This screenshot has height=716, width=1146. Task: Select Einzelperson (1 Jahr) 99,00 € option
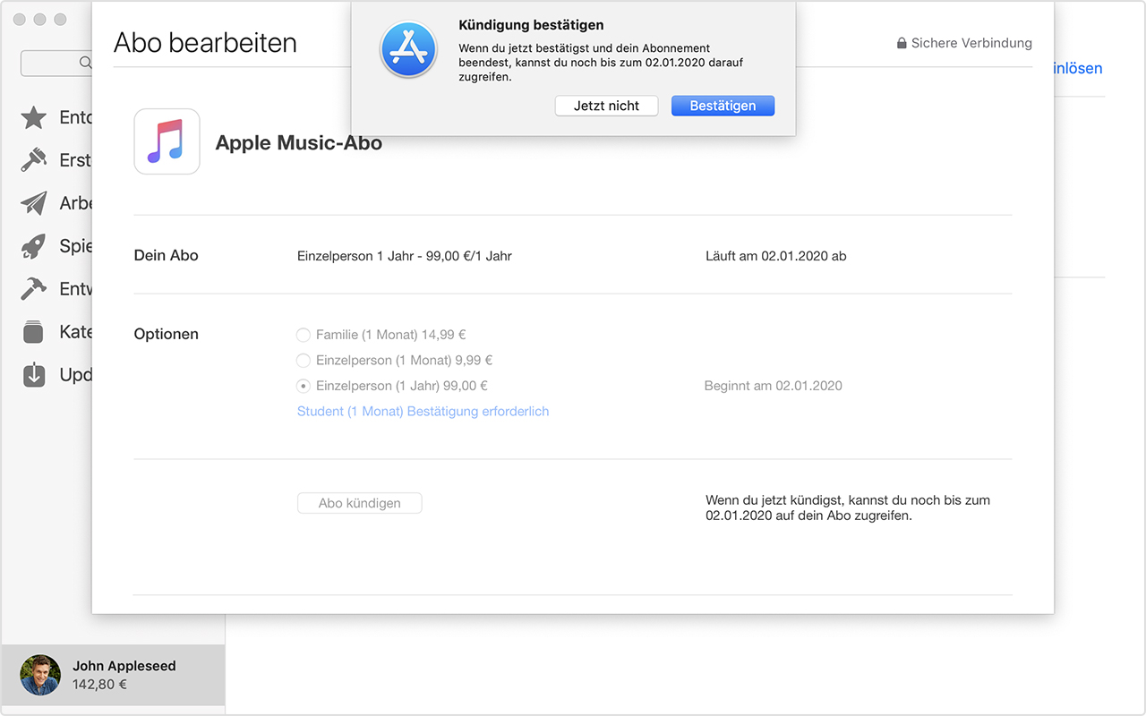coord(391,386)
